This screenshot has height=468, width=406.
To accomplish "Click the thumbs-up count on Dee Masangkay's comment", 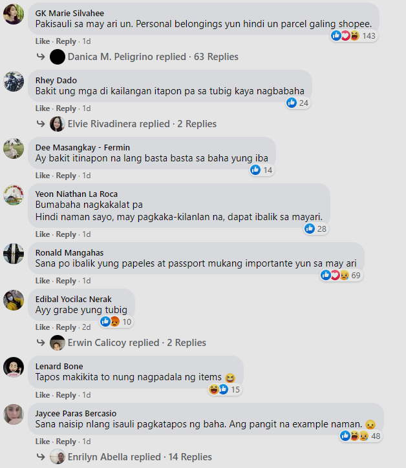I will point(262,170).
